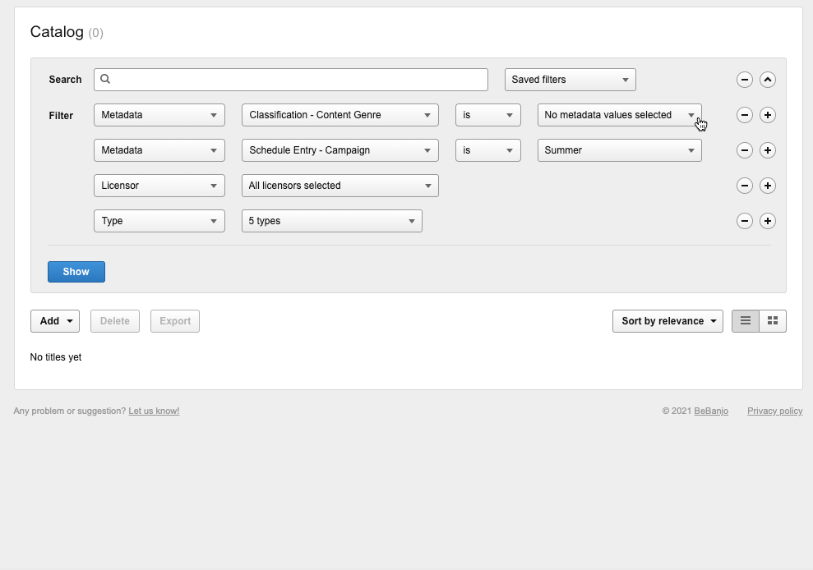Screen dimensions: 813x570
Task: Click inside the Search text field
Action: (x=296, y=80)
